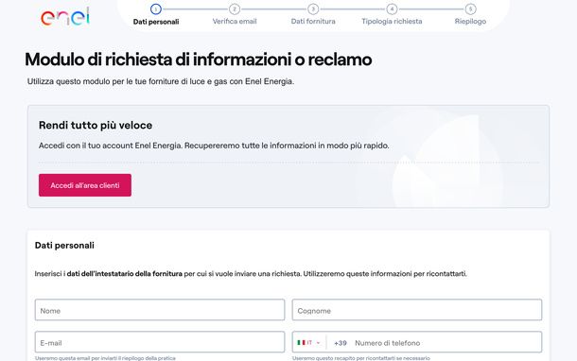This screenshot has width=577, height=361.
Task: Open the Tipologia richiesta step label
Action: 392,22
